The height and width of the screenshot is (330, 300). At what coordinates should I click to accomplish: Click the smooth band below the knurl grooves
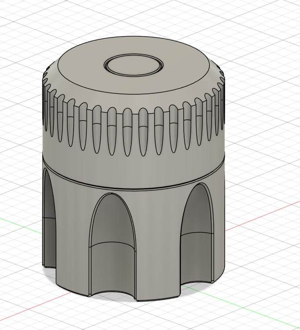(x=132, y=168)
